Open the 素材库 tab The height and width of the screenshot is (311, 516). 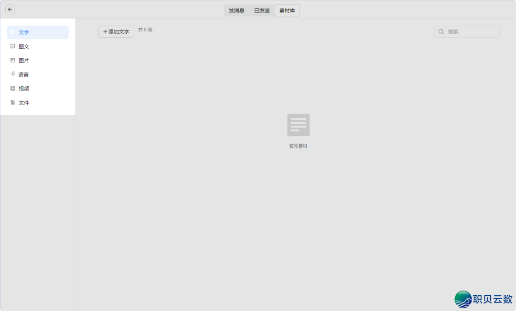(287, 10)
